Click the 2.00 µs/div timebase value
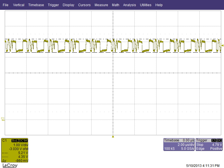224x168 pixels. pyautogui.click(x=186, y=144)
